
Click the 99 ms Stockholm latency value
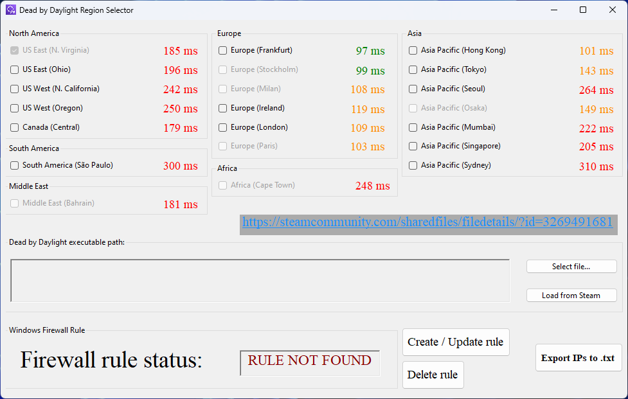click(370, 71)
